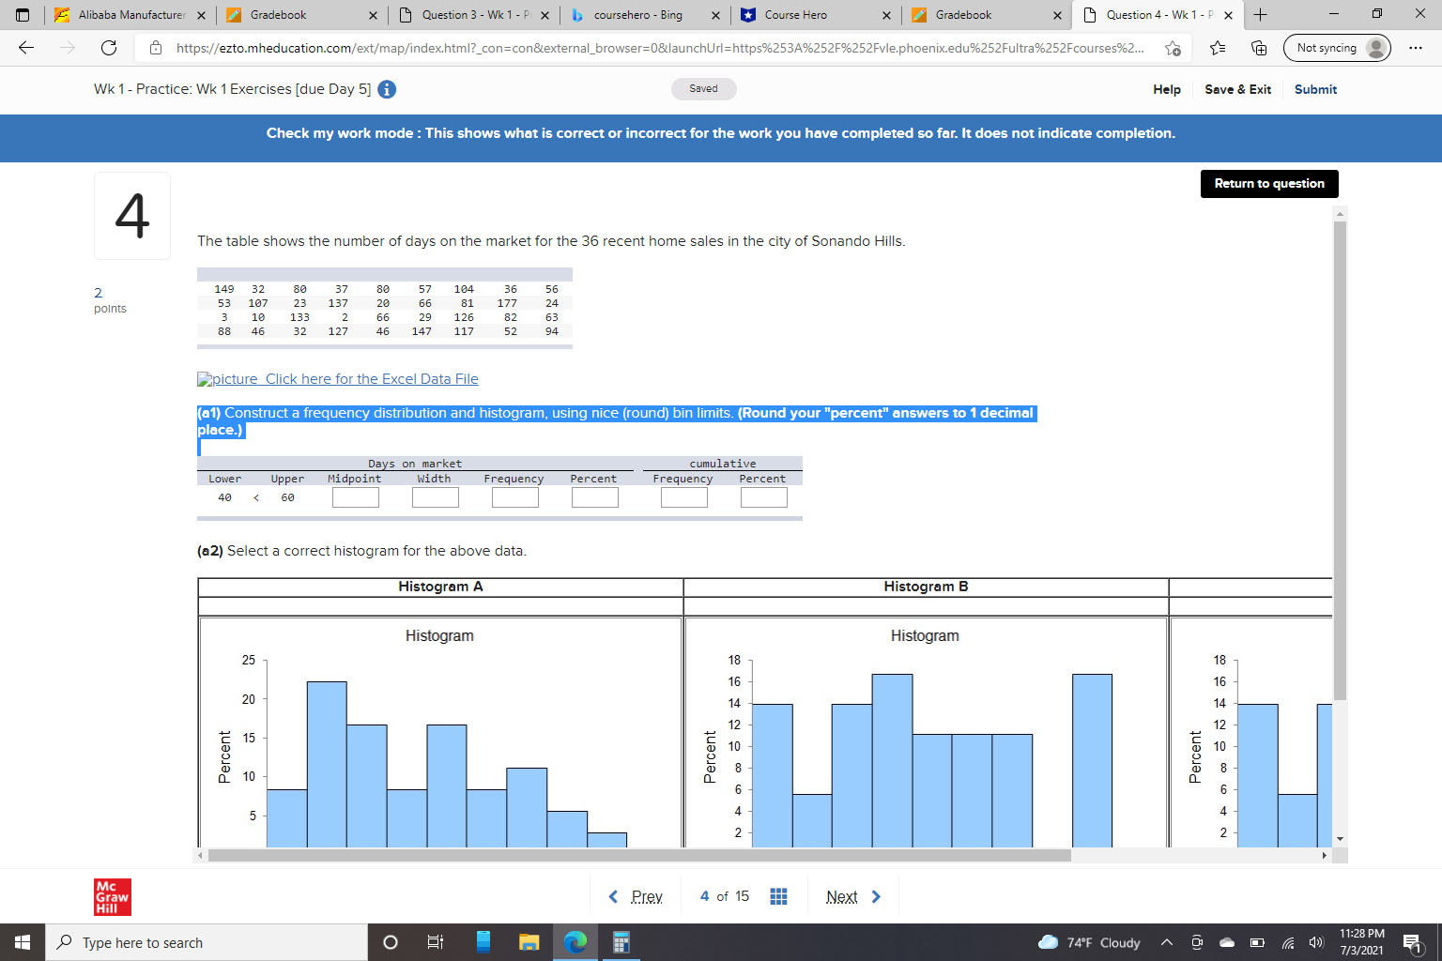Image resolution: width=1442 pixels, height=961 pixels.
Task: Click the Percent input box
Action: (x=595, y=497)
